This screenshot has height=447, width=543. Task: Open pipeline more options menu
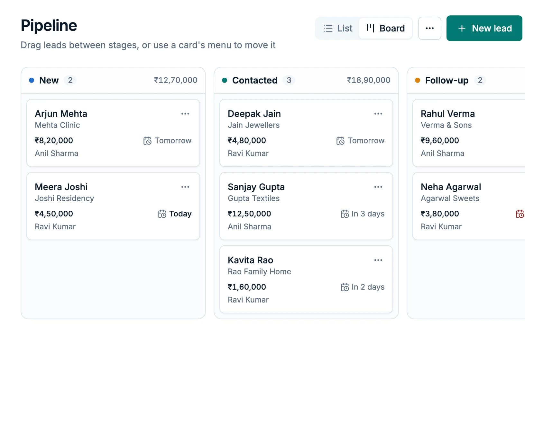(x=429, y=28)
